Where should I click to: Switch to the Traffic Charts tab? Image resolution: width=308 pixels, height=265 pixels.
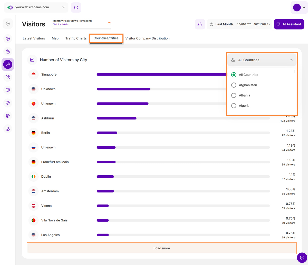[76, 38]
